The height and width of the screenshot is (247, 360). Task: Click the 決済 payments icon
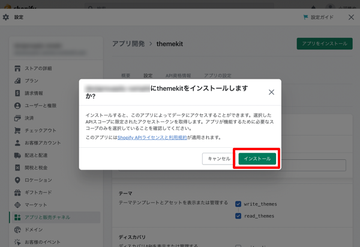(x=17, y=118)
